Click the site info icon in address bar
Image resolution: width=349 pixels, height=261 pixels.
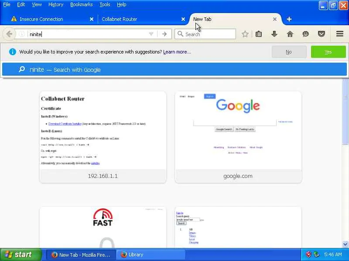point(21,34)
